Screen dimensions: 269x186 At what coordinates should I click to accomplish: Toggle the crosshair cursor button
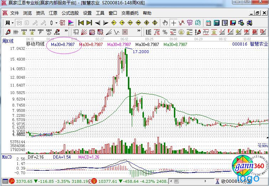[174, 23]
